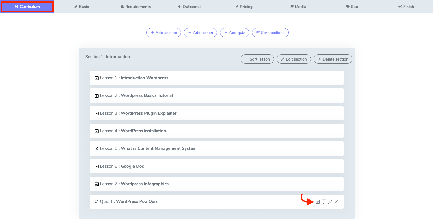Open the Requirements tab
The width and height of the screenshot is (433, 219).
[x=135, y=7]
